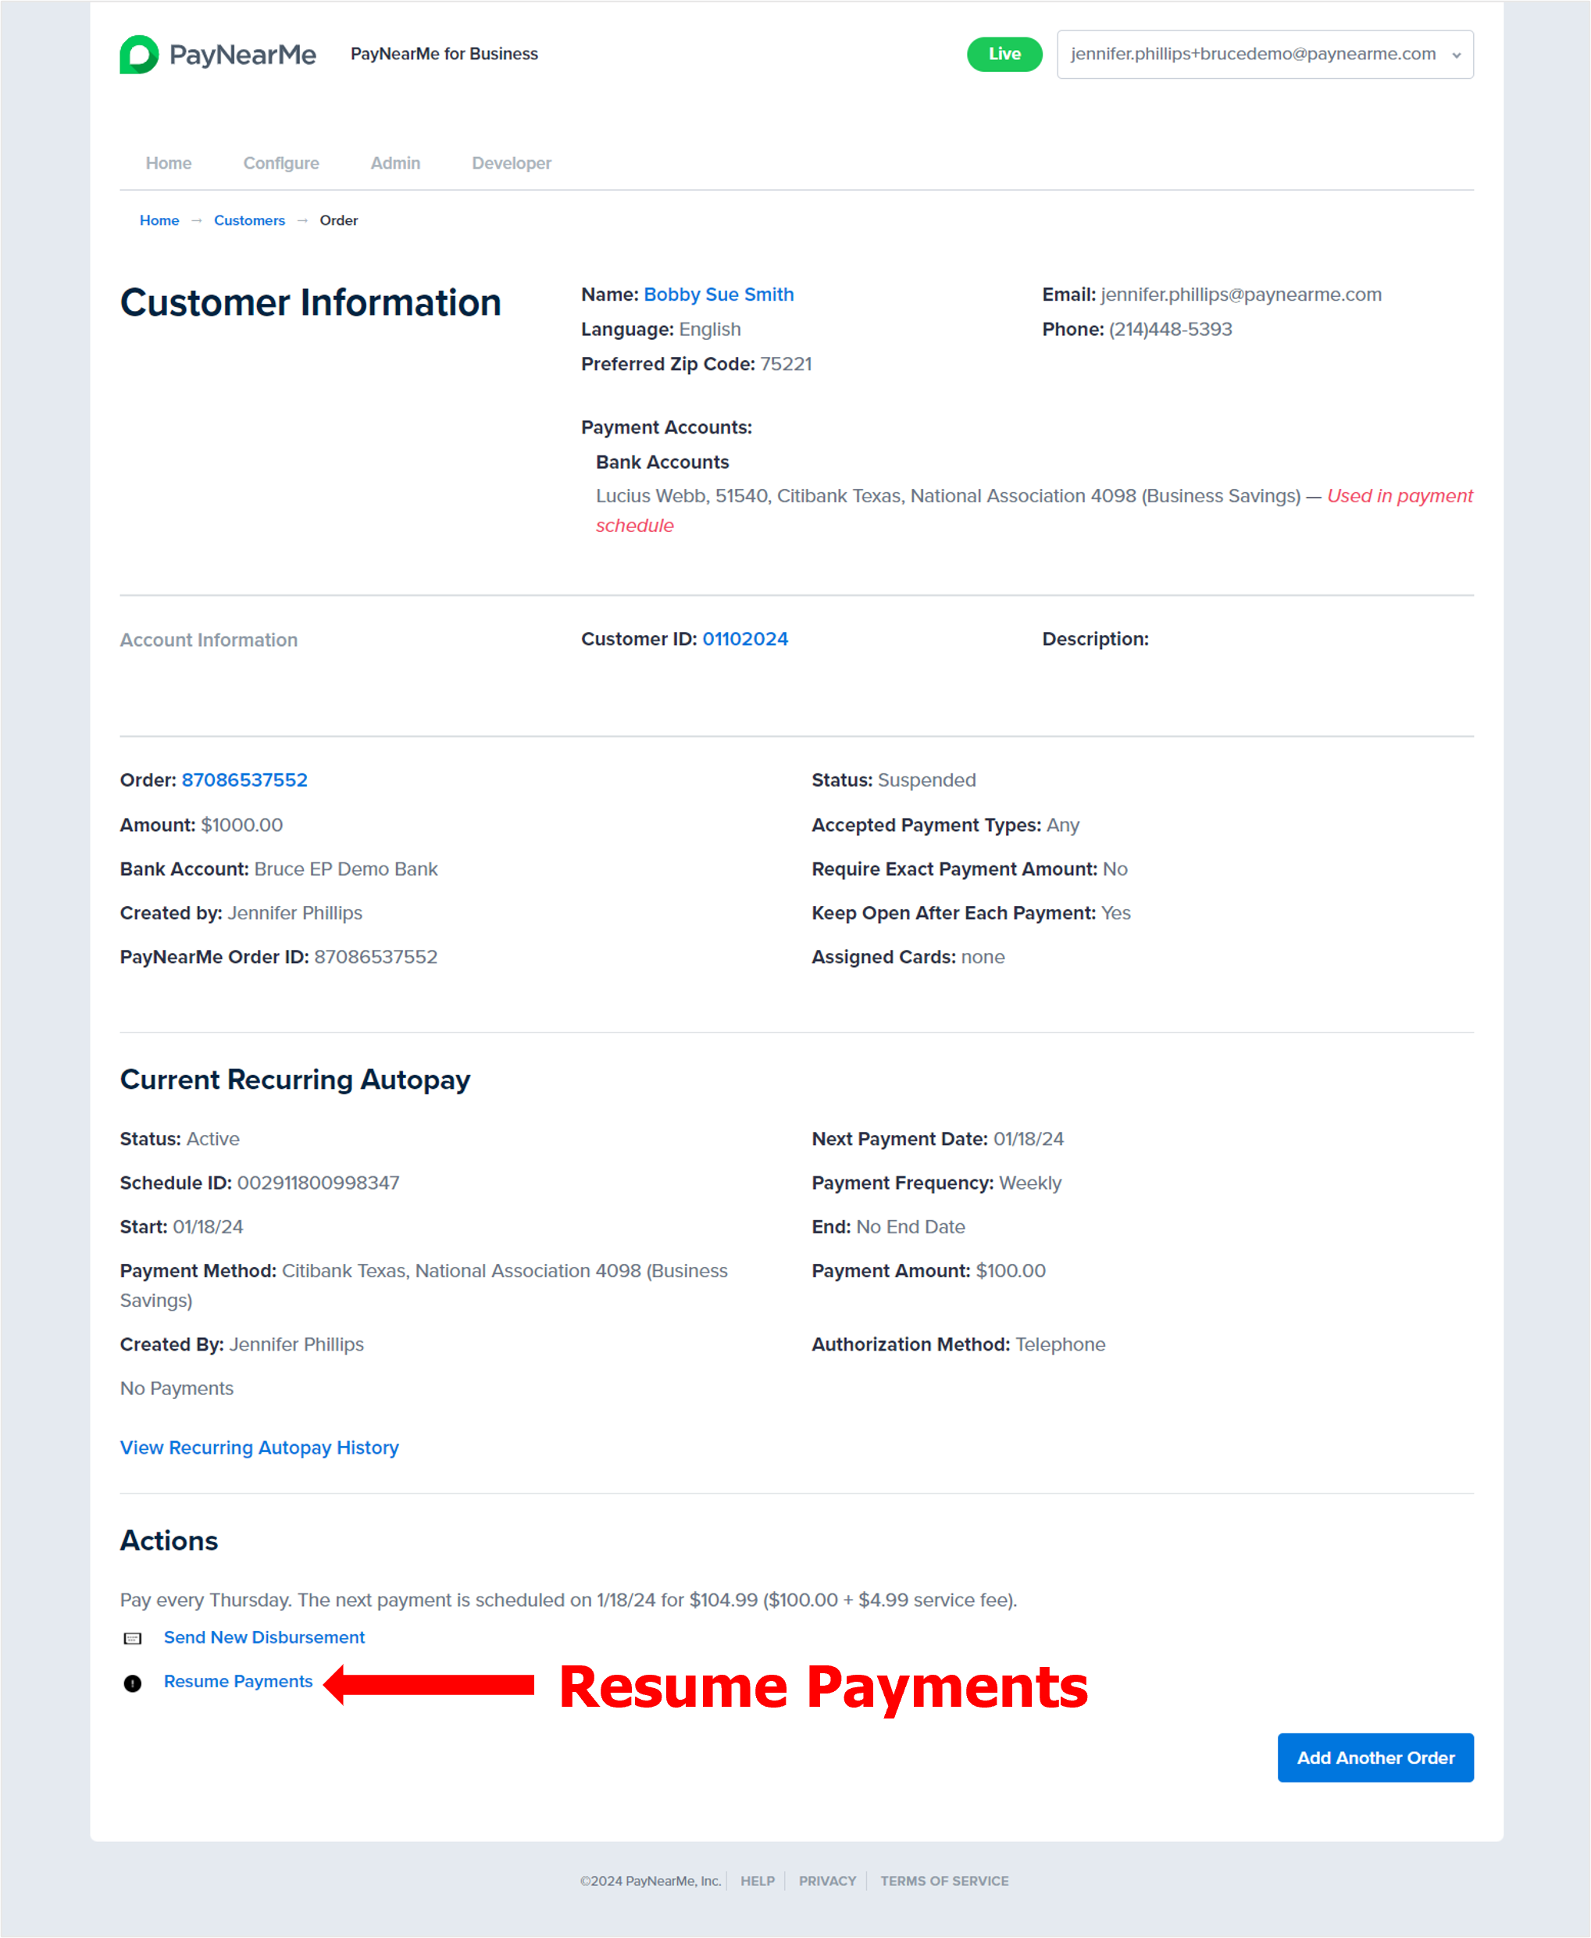Click the disbursement icon beside Send New Disbursement
This screenshot has width=1591, height=1938.
133,1638
